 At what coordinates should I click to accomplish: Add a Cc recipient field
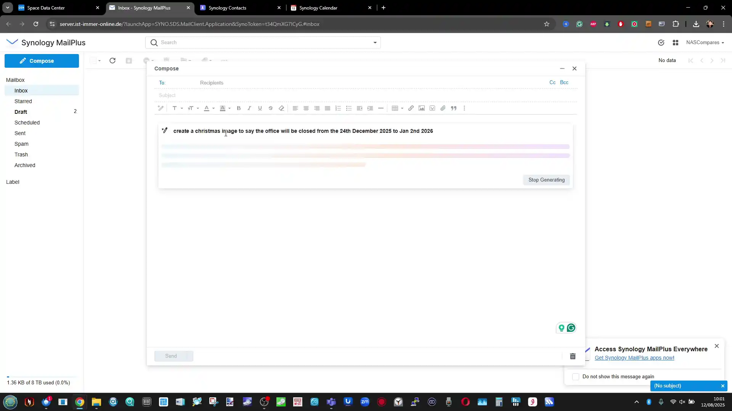(x=552, y=83)
